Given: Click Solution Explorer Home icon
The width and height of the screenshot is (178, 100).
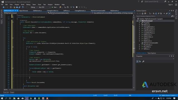Looking at the screenshot, I should pyautogui.click(x=142, y=14).
